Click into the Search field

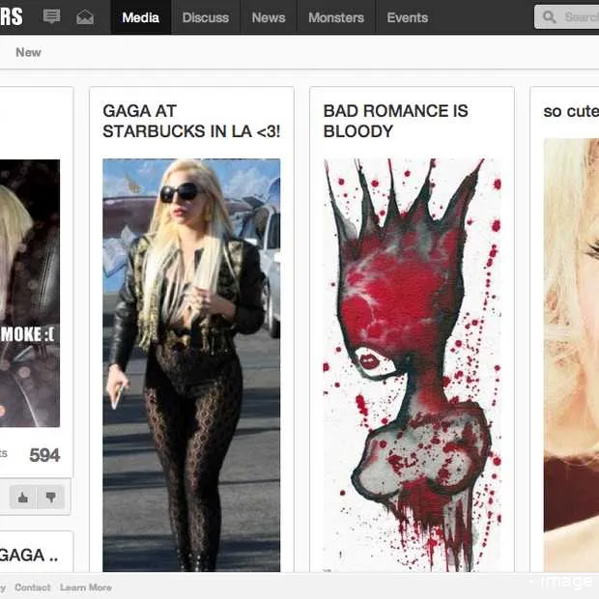pos(566,17)
